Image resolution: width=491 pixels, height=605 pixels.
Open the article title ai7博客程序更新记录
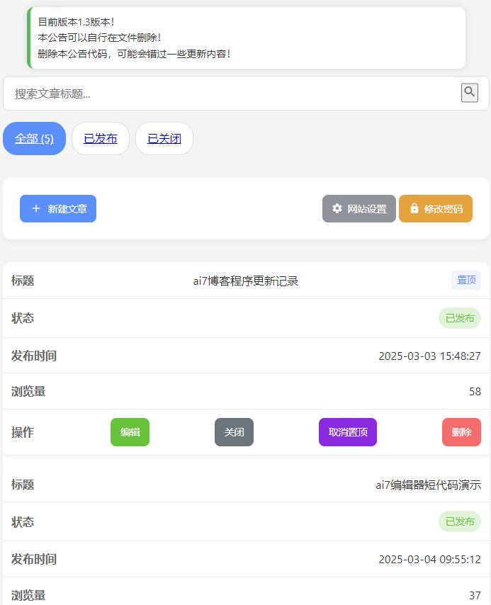(246, 281)
